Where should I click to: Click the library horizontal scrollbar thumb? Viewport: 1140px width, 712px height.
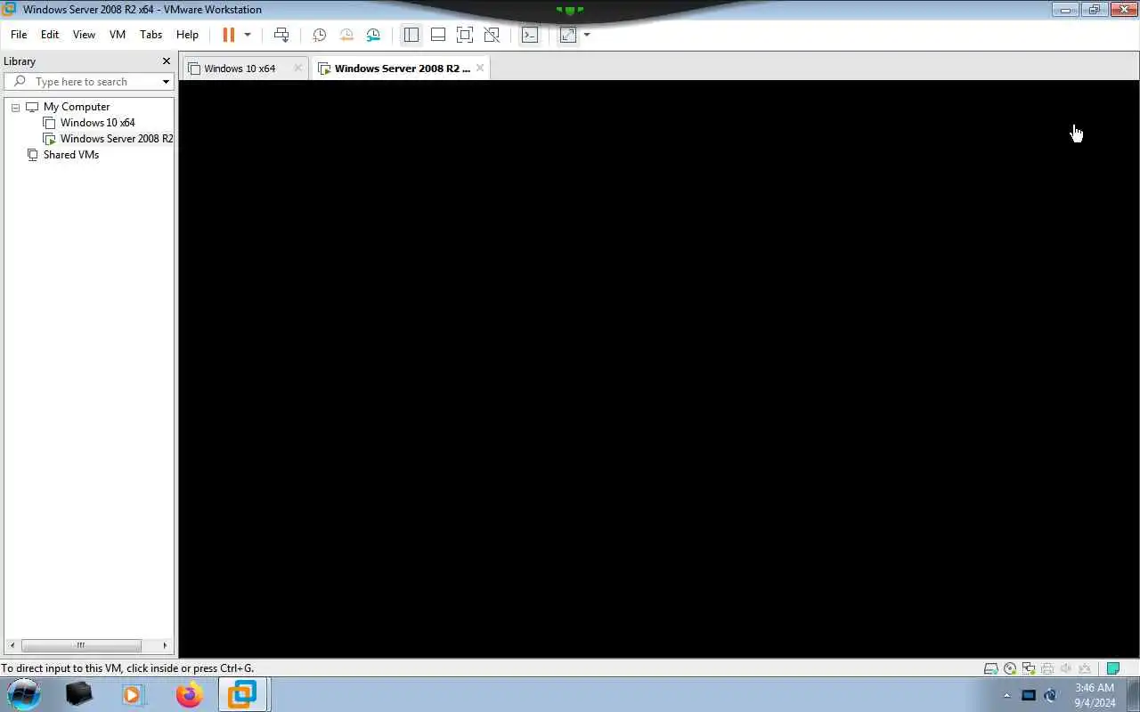coord(81,645)
